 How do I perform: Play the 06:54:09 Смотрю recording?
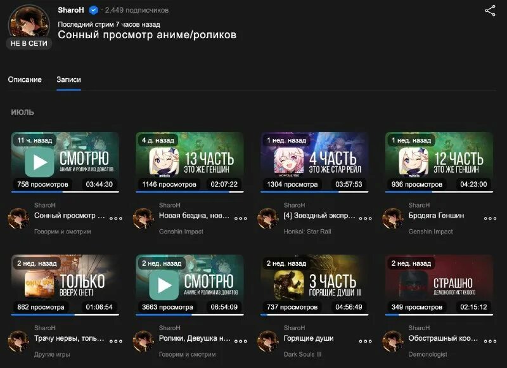click(x=189, y=285)
